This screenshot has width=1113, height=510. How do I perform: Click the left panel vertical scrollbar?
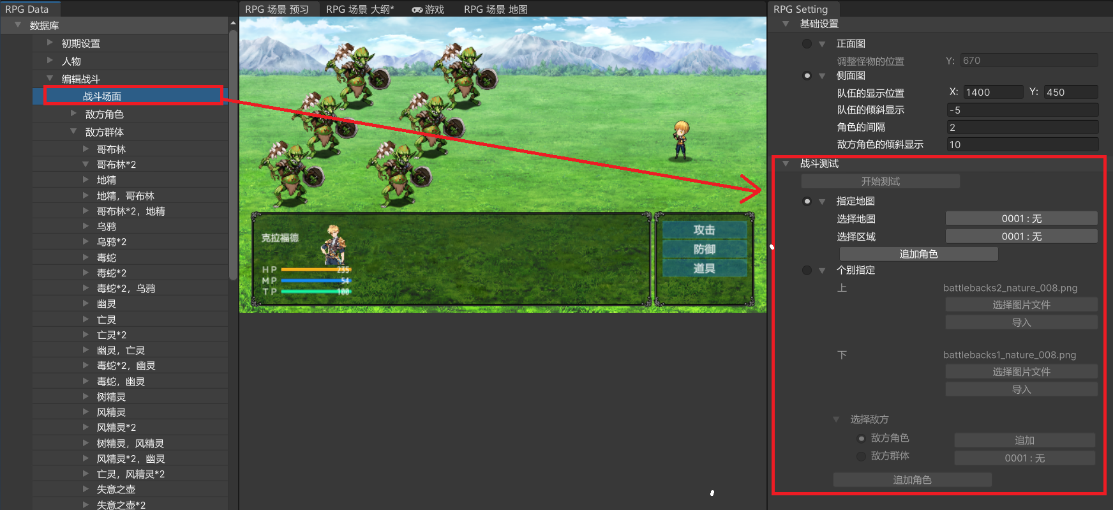coord(233,153)
